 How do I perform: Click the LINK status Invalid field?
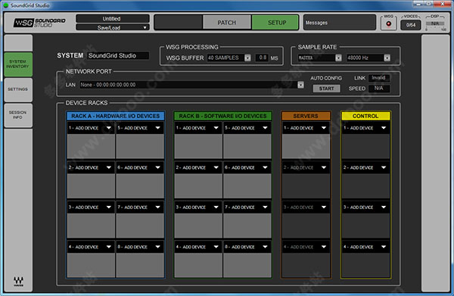[x=379, y=78]
